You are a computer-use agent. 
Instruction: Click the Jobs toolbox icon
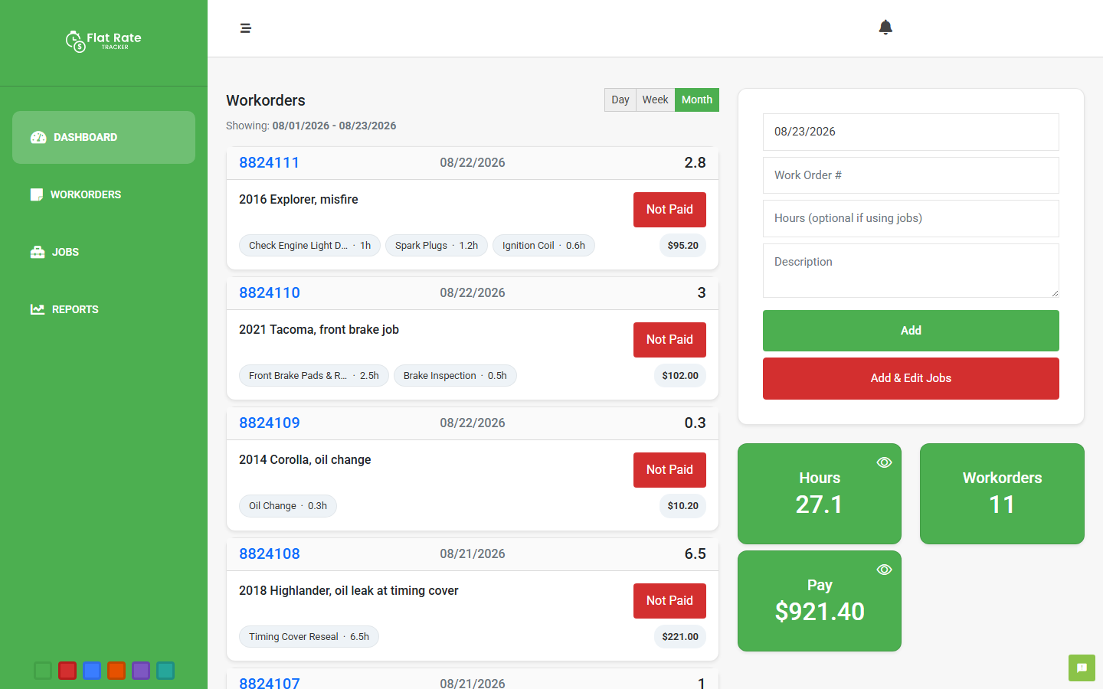[38, 252]
